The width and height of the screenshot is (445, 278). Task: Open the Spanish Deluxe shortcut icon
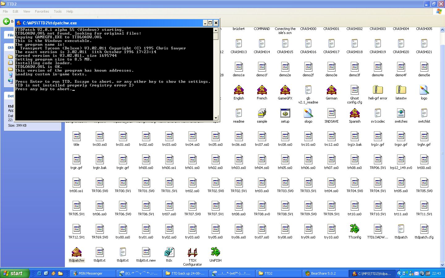(354, 113)
